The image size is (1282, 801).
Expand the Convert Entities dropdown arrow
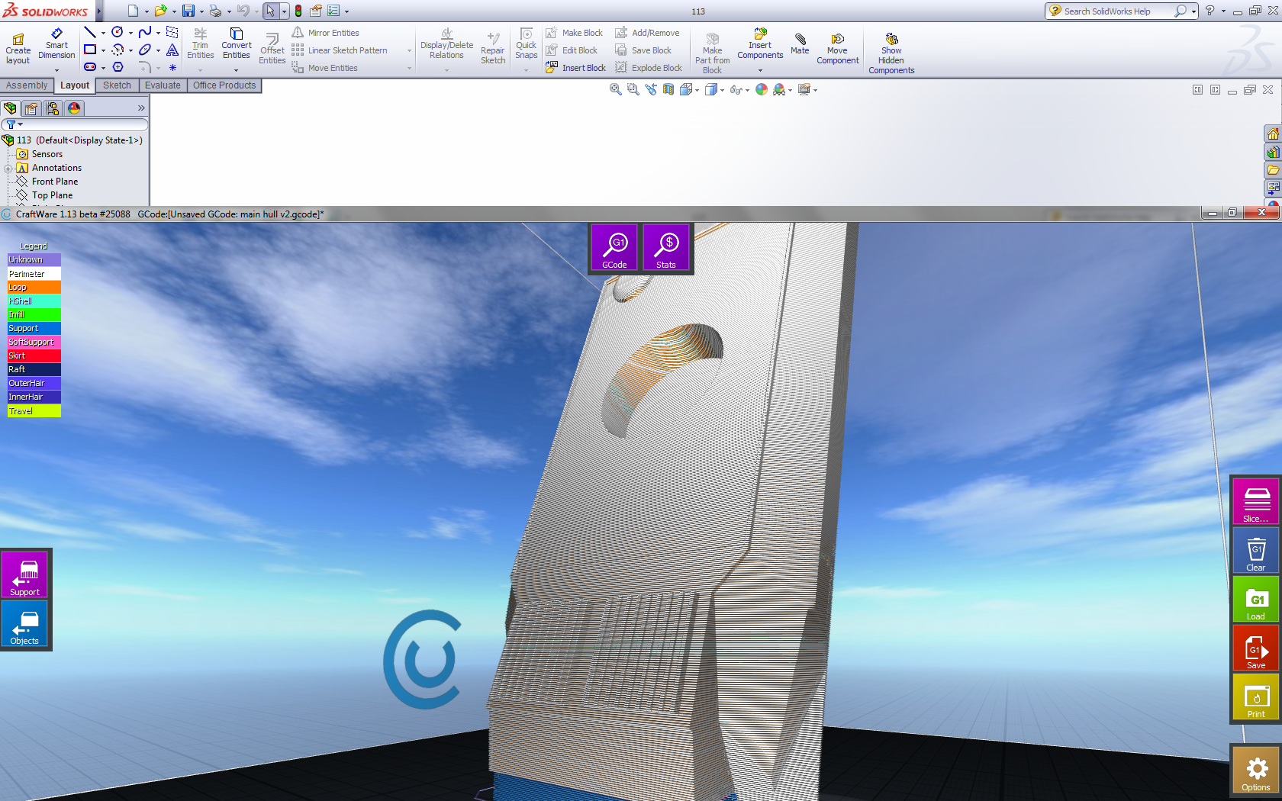[237, 70]
